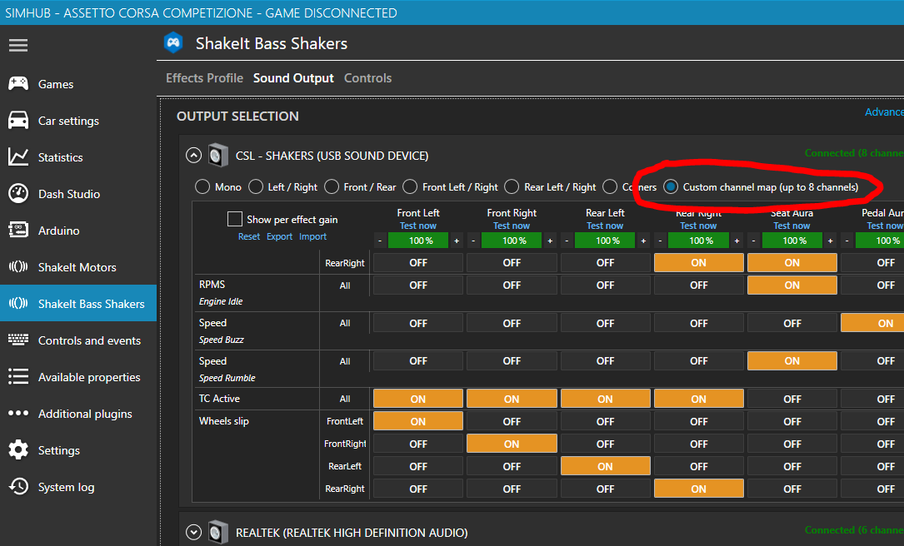Click the Front Left 100% gain bar
This screenshot has height=546, width=904.
point(418,241)
